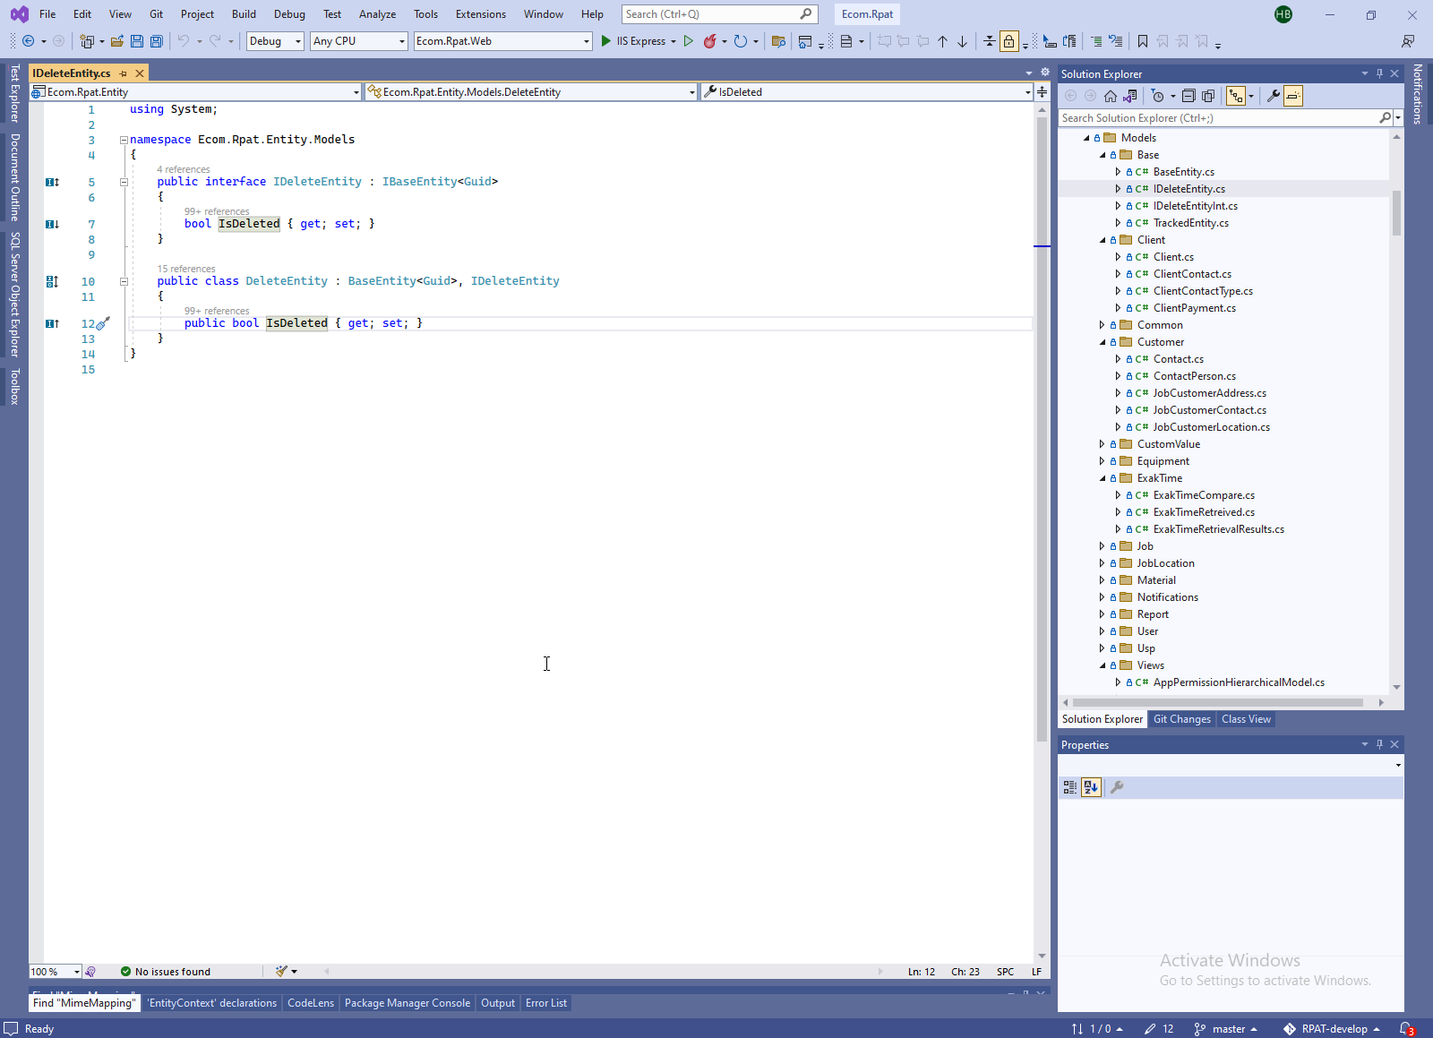Toggle Categorized view in Properties panel

(1070, 787)
